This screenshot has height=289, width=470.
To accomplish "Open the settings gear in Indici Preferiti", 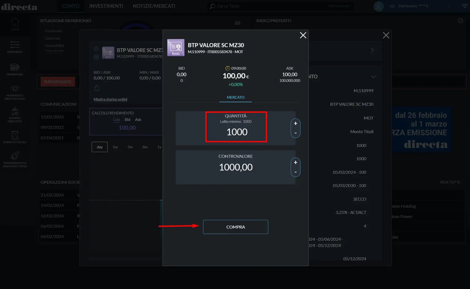I will tap(461, 21).
